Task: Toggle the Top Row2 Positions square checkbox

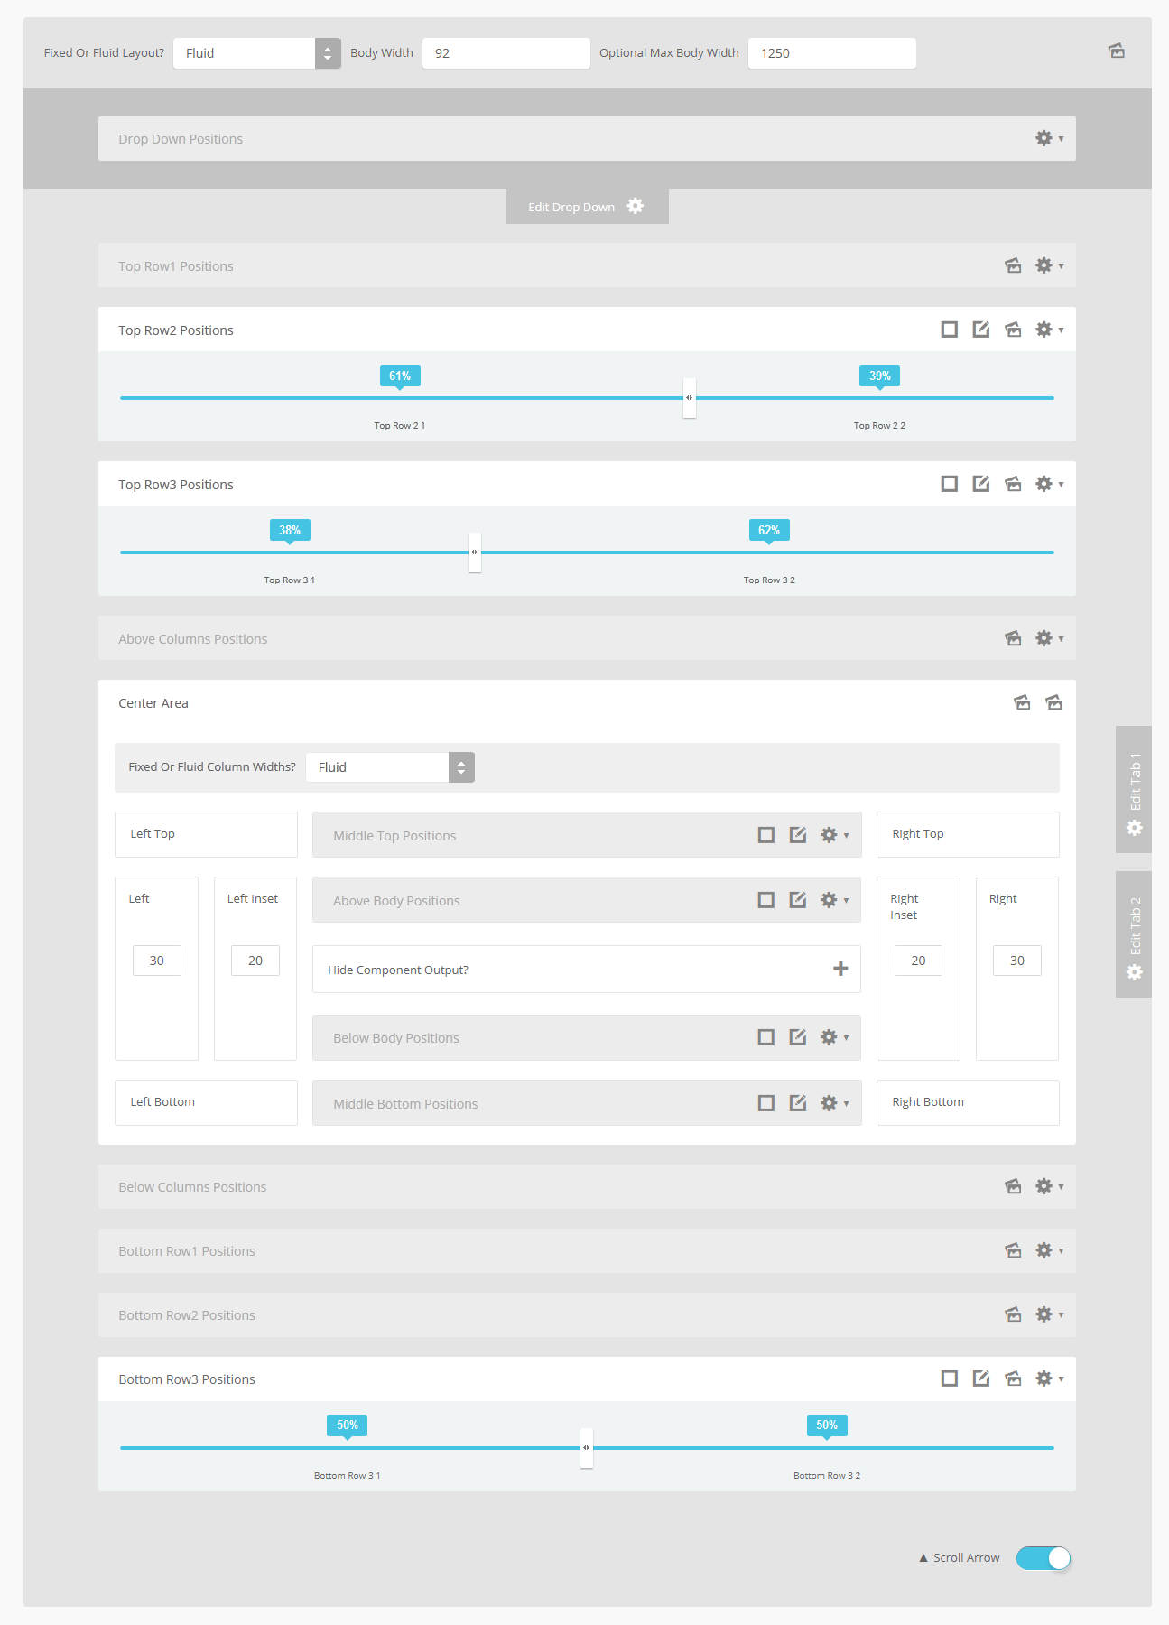Action: click(949, 330)
